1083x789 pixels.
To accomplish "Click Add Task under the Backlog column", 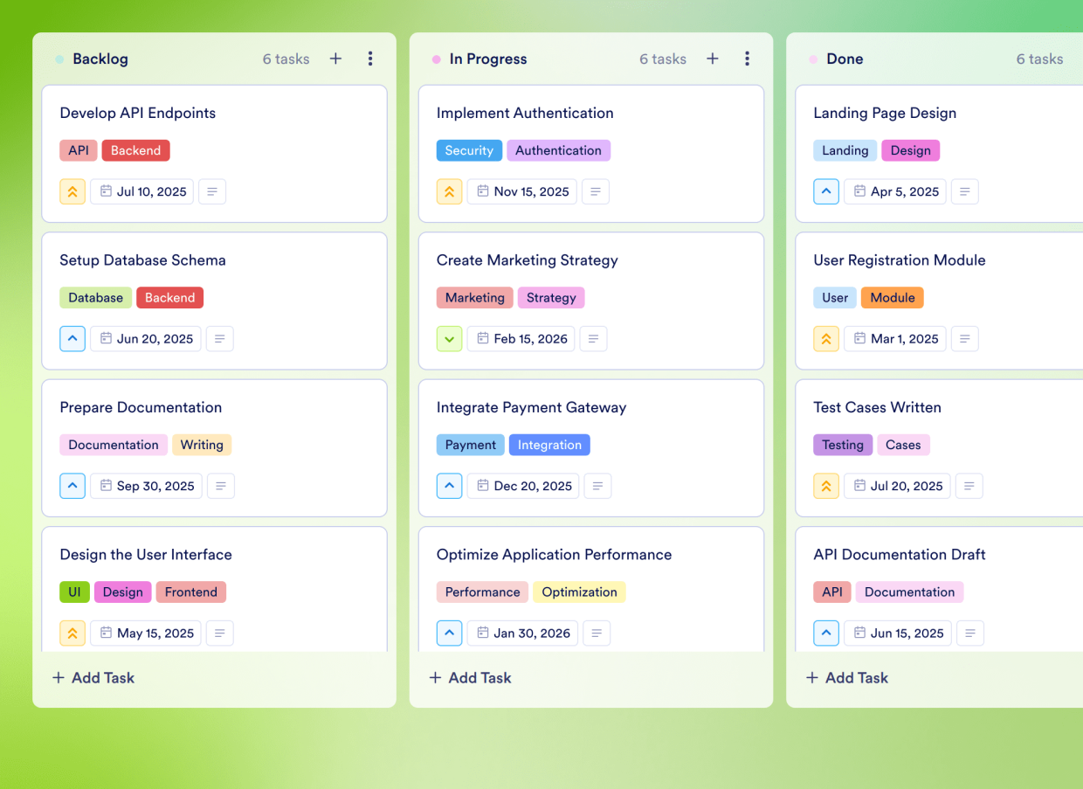I will 93,677.
